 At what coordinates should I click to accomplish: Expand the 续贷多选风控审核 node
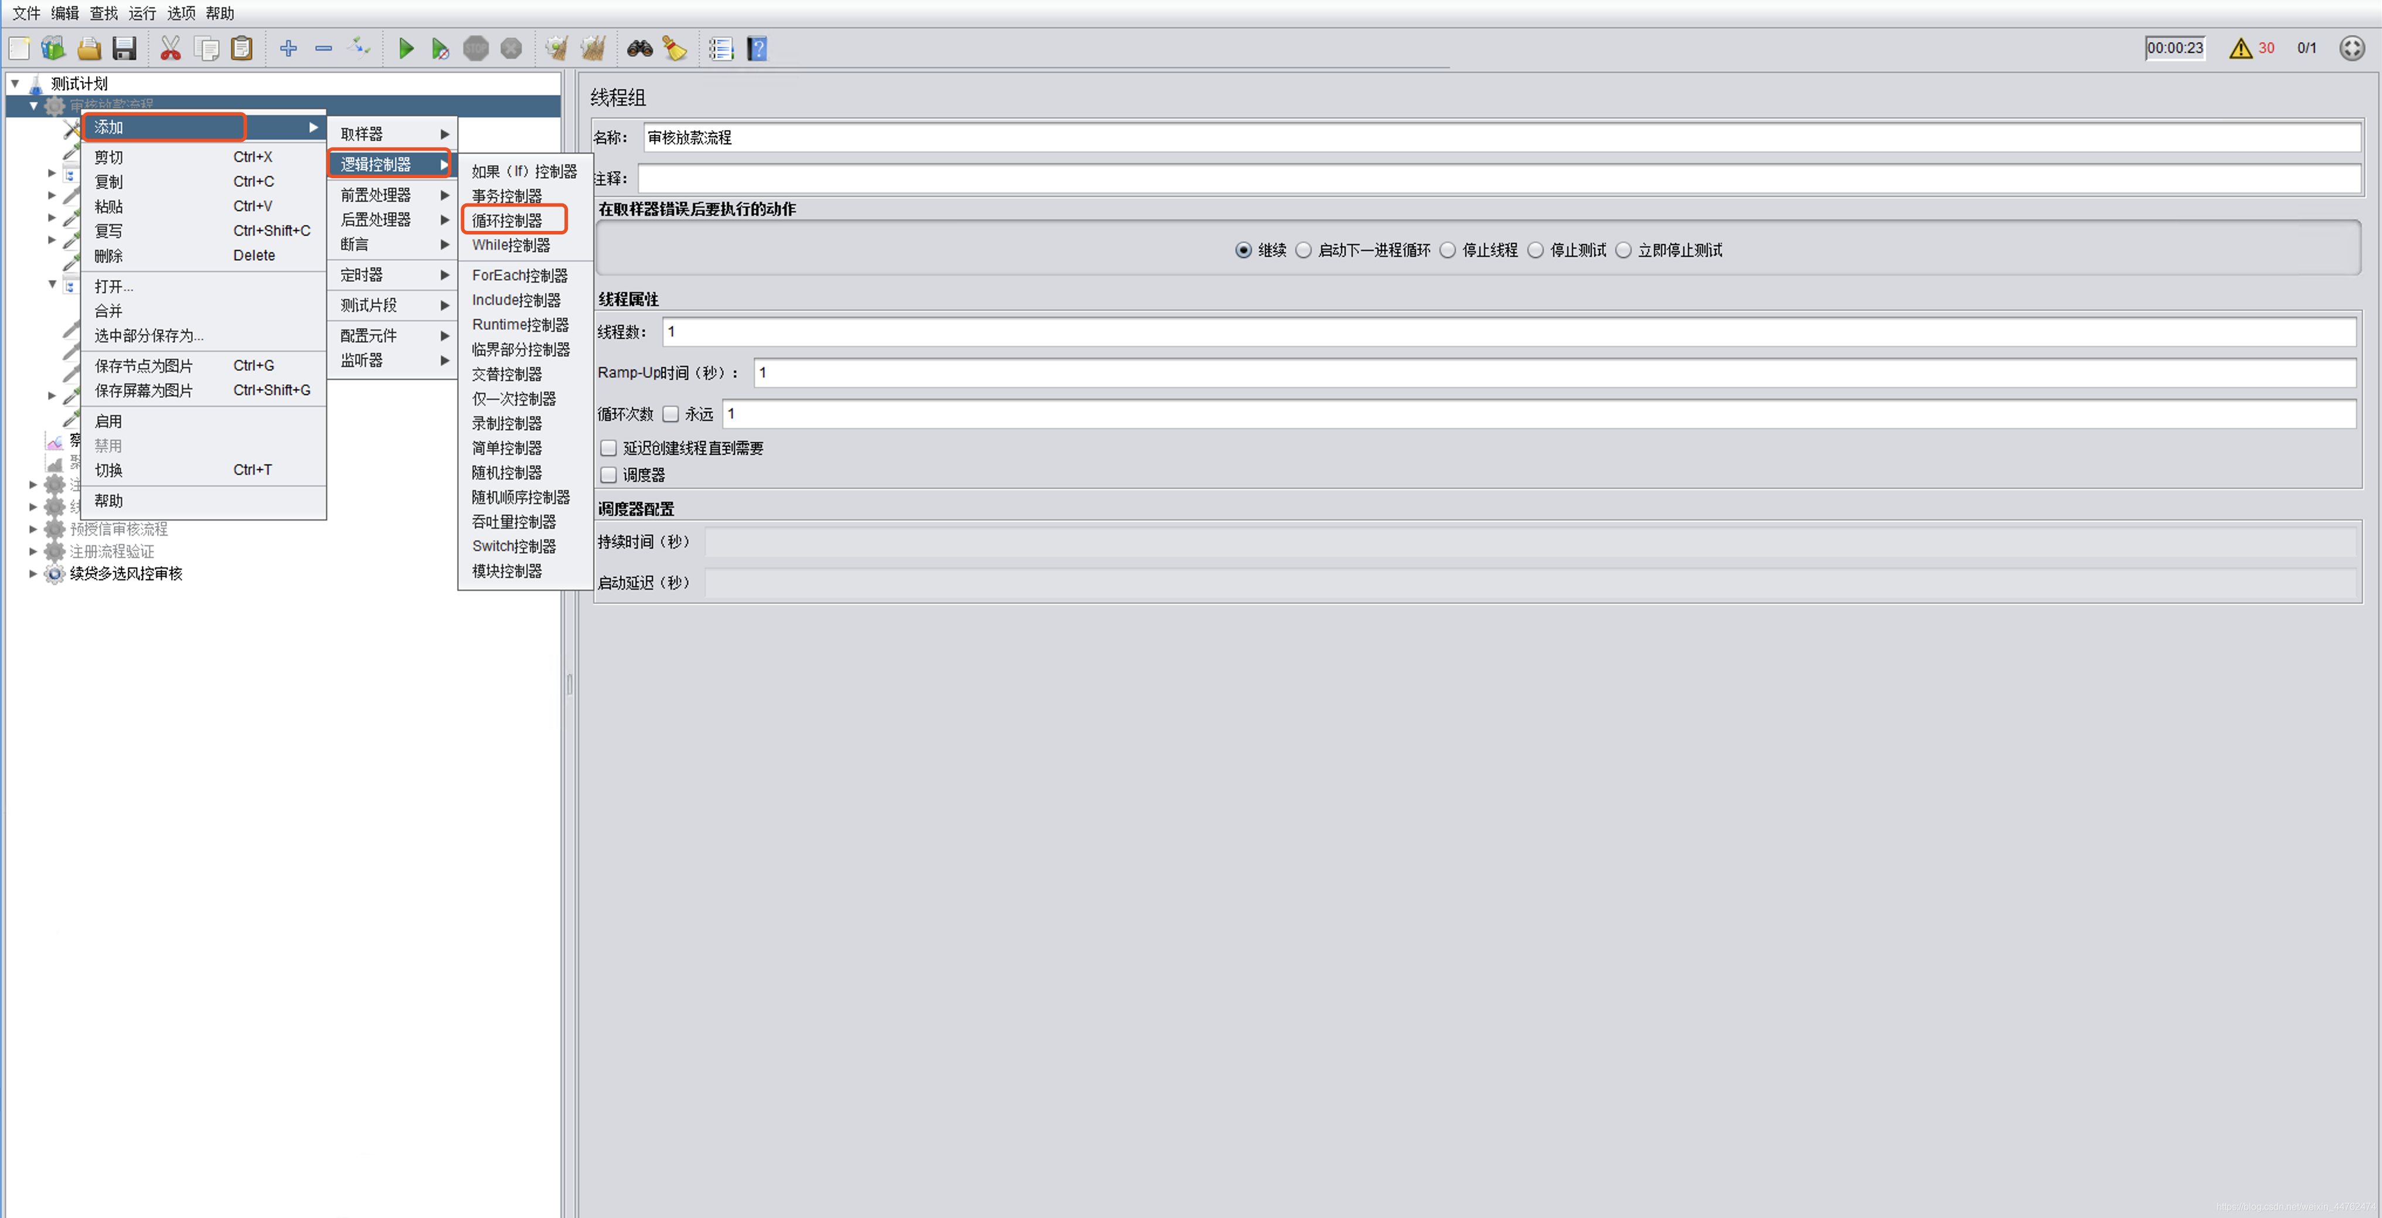point(32,573)
